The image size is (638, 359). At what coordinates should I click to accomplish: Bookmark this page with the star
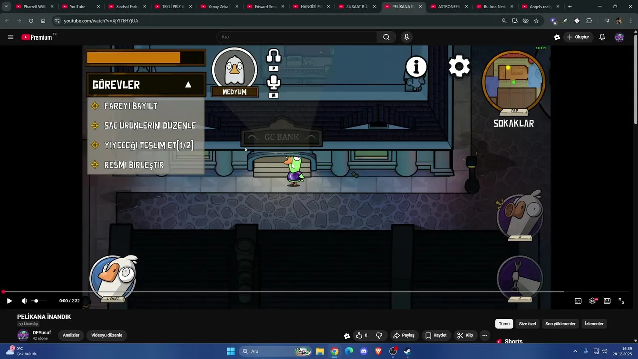(x=536, y=21)
